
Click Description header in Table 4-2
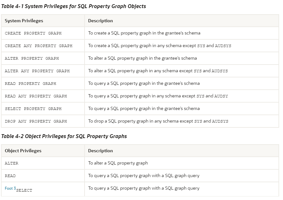coord(100,151)
